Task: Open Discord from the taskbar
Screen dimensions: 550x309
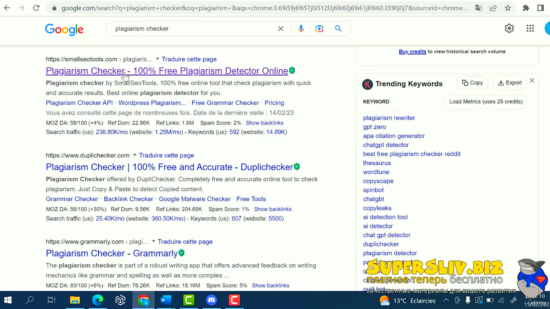Action: pos(212,300)
